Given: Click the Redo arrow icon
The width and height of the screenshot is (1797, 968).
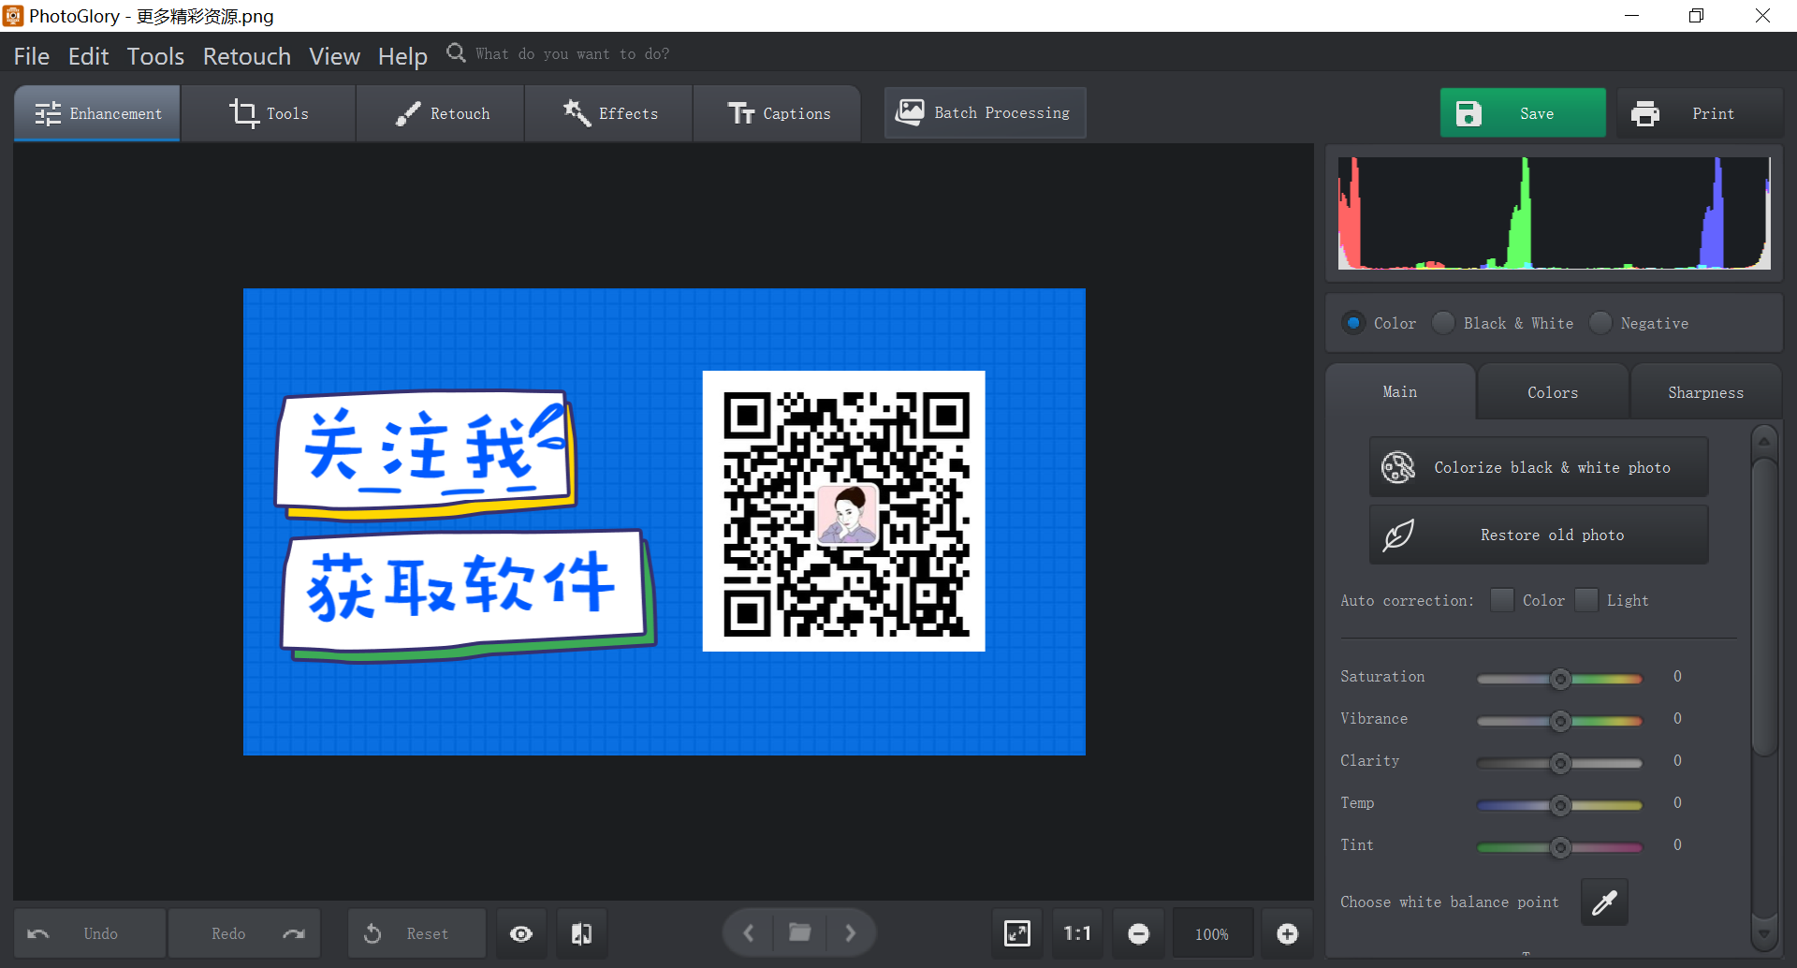Looking at the screenshot, I should click(x=294, y=933).
